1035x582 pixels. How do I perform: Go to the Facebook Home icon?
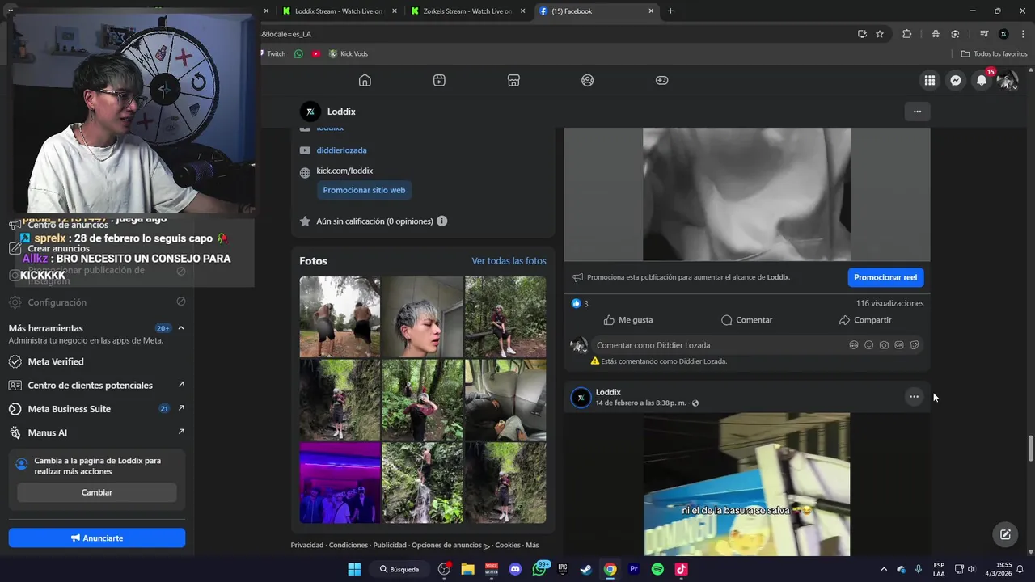click(x=365, y=80)
